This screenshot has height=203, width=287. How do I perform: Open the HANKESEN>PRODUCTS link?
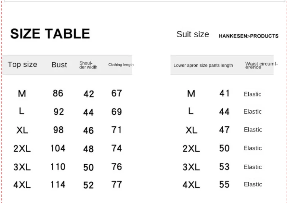point(248,36)
